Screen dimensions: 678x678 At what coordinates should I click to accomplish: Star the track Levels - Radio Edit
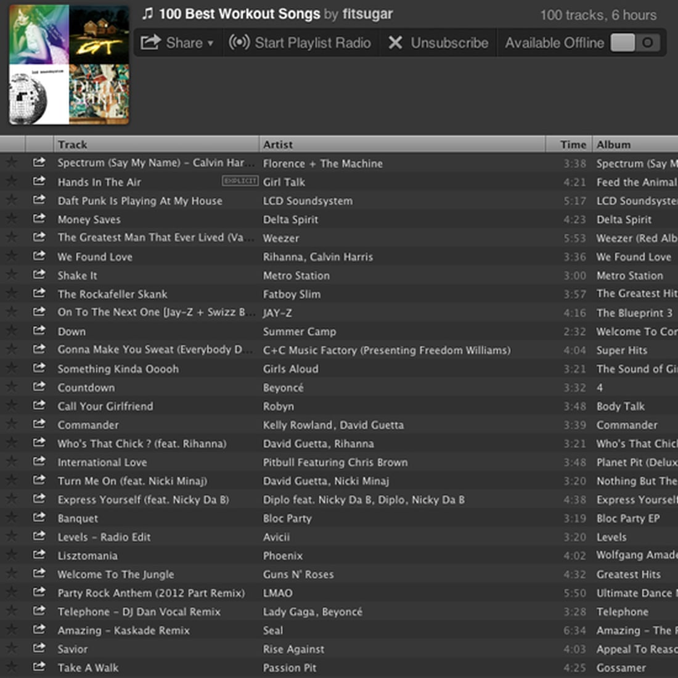(11, 536)
